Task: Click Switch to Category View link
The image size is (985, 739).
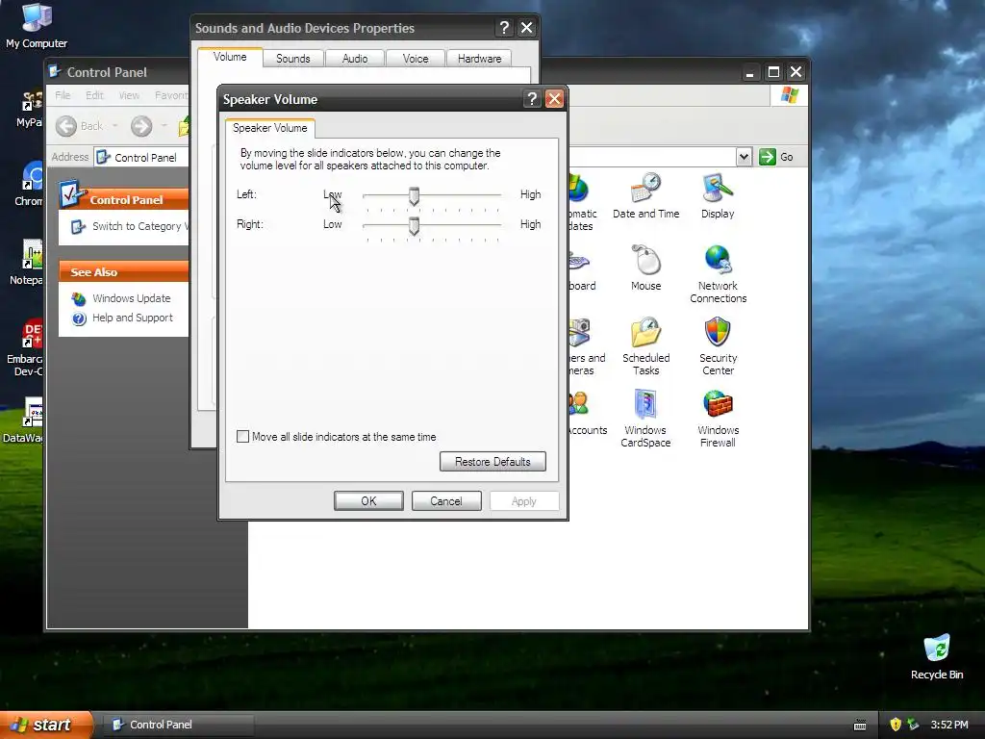Action: [139, 226]
